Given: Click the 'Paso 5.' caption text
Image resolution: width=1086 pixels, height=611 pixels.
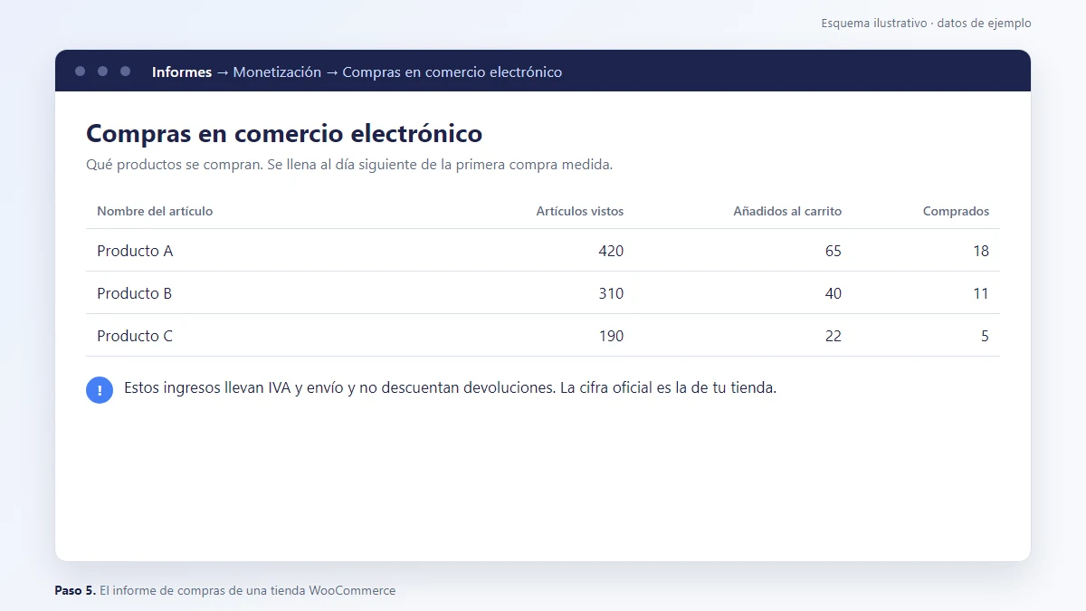Looking at the screenshot, I should pyautogui.click(x=75, y=590).
